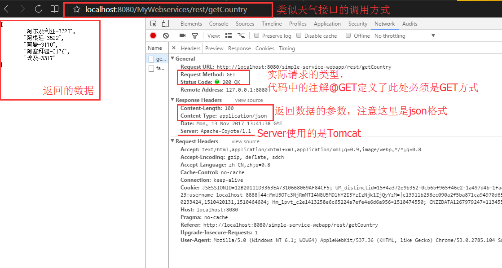The image size is (502, 268).
Task: Open the network filter funnel icon
Action: click(x=195, y=36)
